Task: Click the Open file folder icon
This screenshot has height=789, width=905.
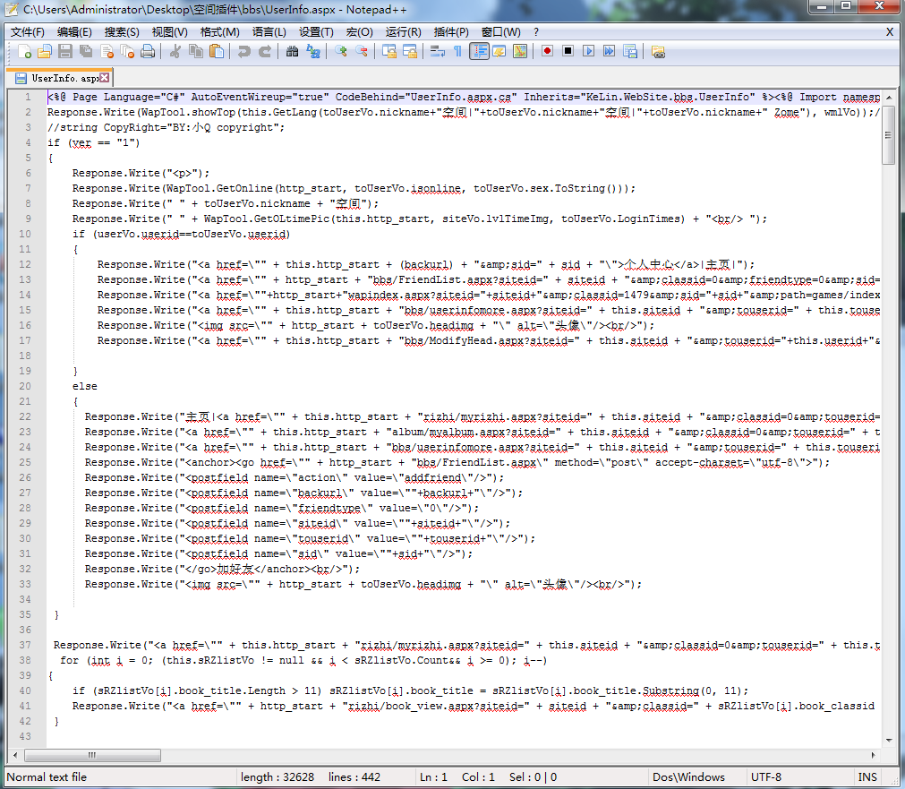Action: point(45,51)
